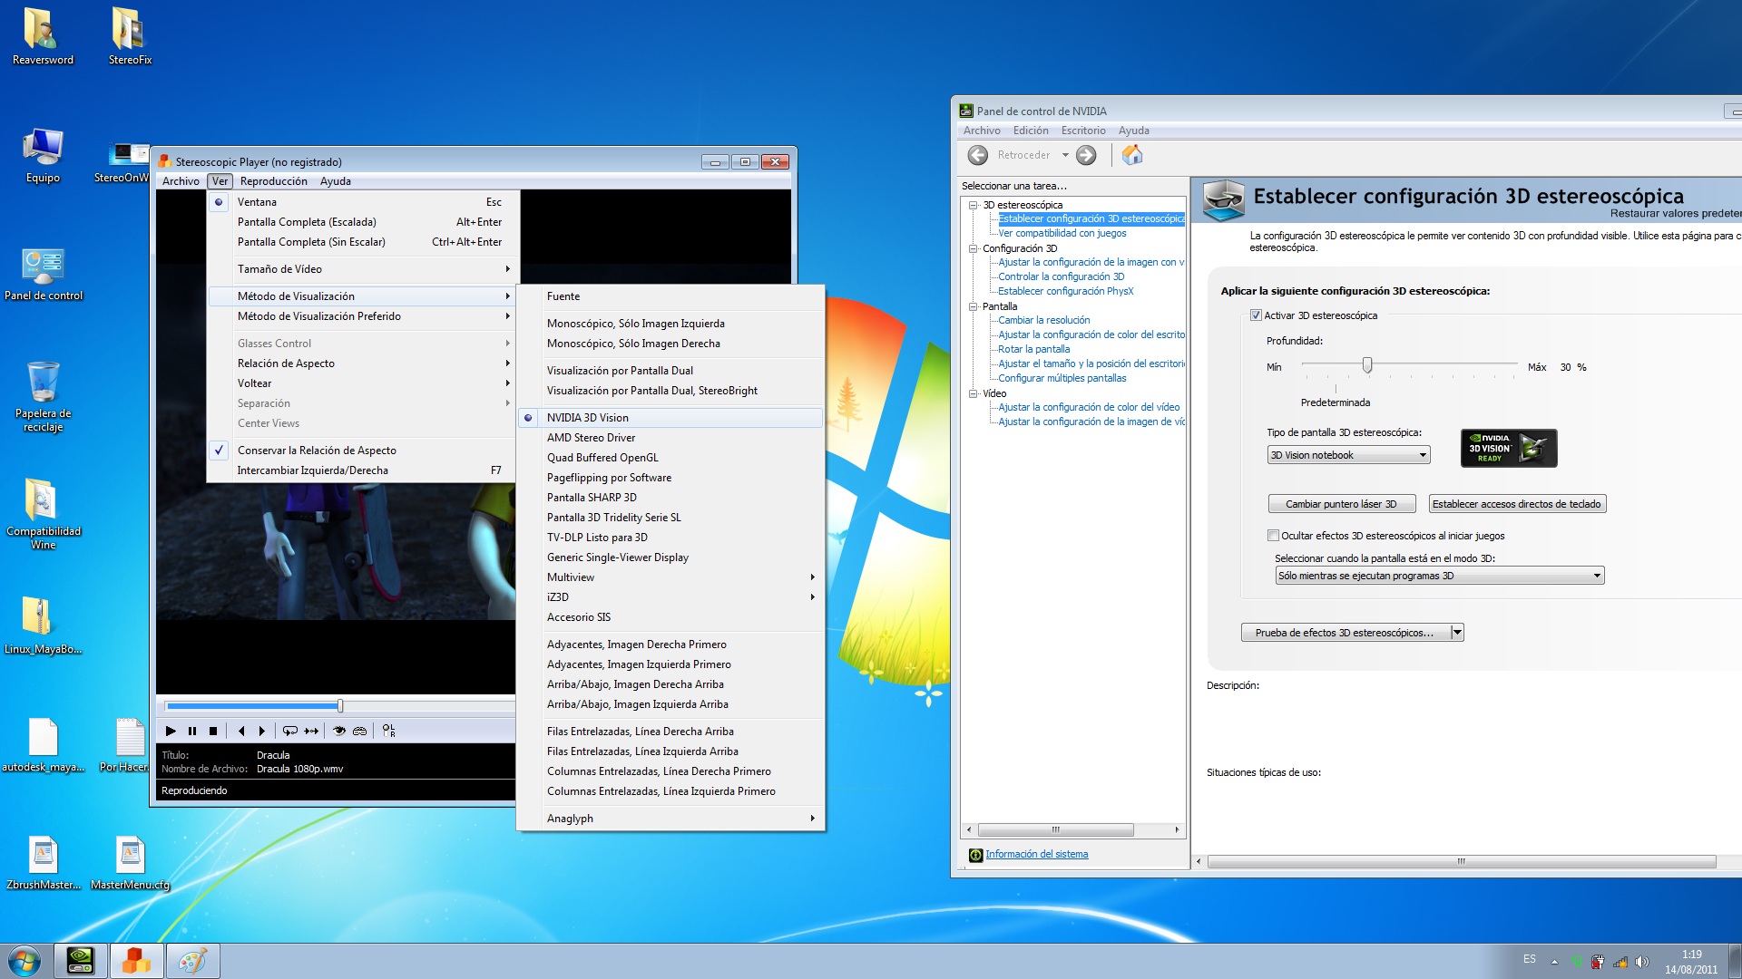The height and width of the screenshot is (979, 1742).
Task: Choose Intercambiar Izquierda/Derecha menu entry
Action: click(363, 470)
